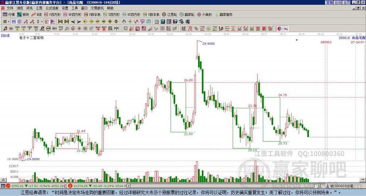Open the 交易委托 menu
366x196 pixels.
coord(97,8)
